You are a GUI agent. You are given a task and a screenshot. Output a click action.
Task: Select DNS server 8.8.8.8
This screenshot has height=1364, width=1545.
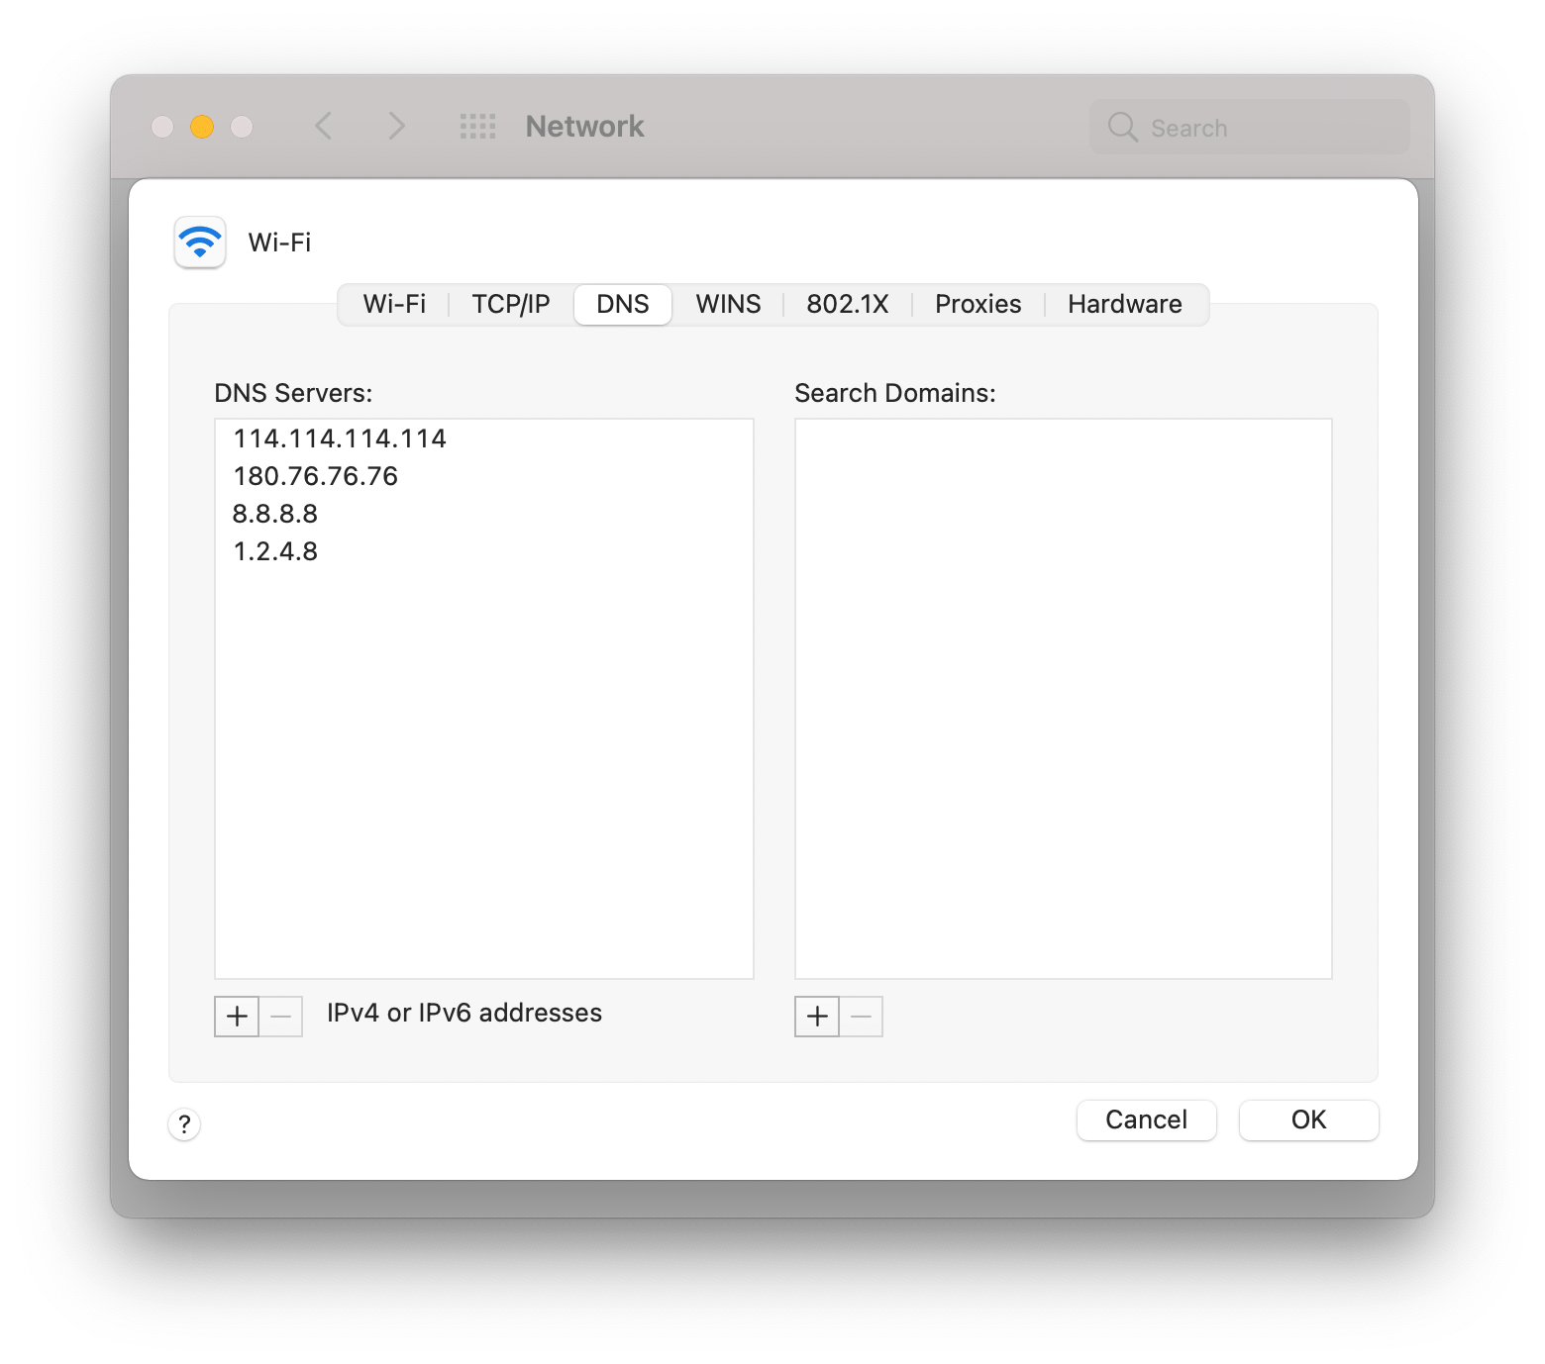(x=484, y=514)
